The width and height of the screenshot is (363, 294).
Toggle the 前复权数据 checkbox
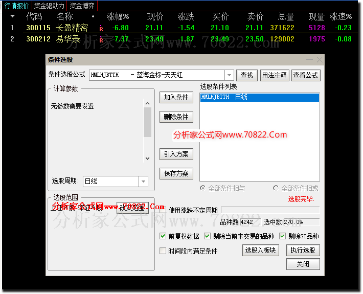click(x=163, y=236)
